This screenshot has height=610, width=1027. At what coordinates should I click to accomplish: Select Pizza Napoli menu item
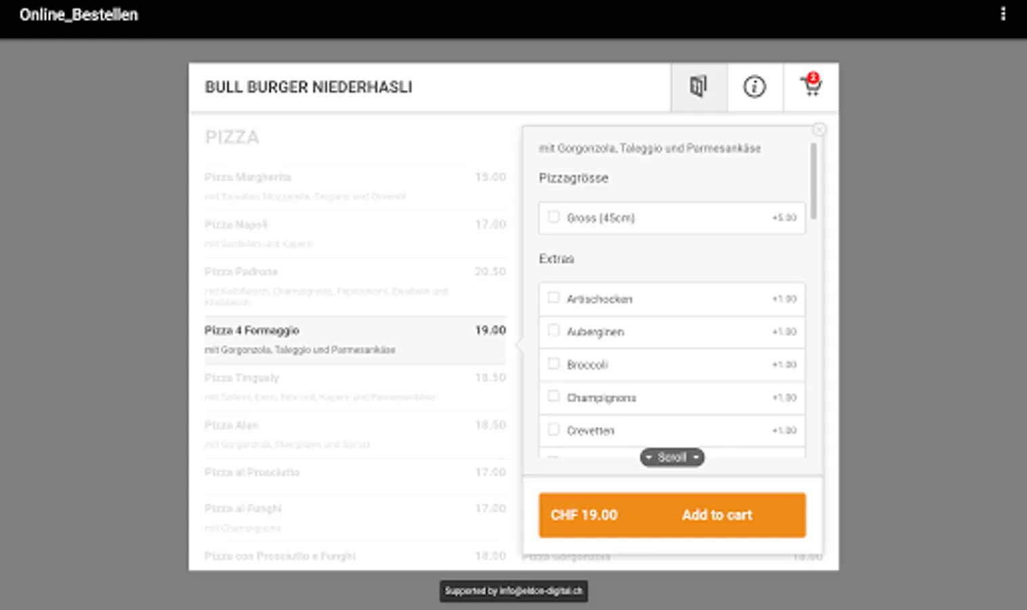tap(355, 234)
